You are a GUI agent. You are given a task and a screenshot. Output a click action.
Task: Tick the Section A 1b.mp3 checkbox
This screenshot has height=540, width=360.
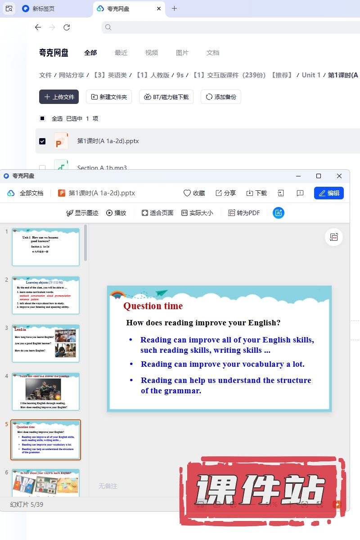click(42, 167)
